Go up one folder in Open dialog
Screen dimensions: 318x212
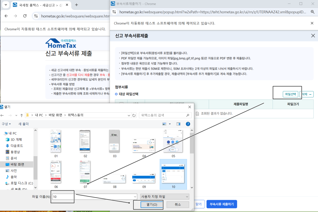21,115
